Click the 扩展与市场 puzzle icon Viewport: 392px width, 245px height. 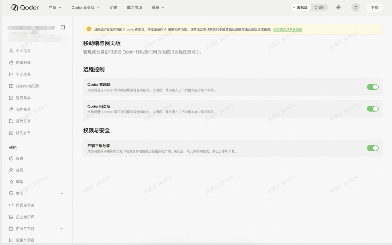[11, 229]
